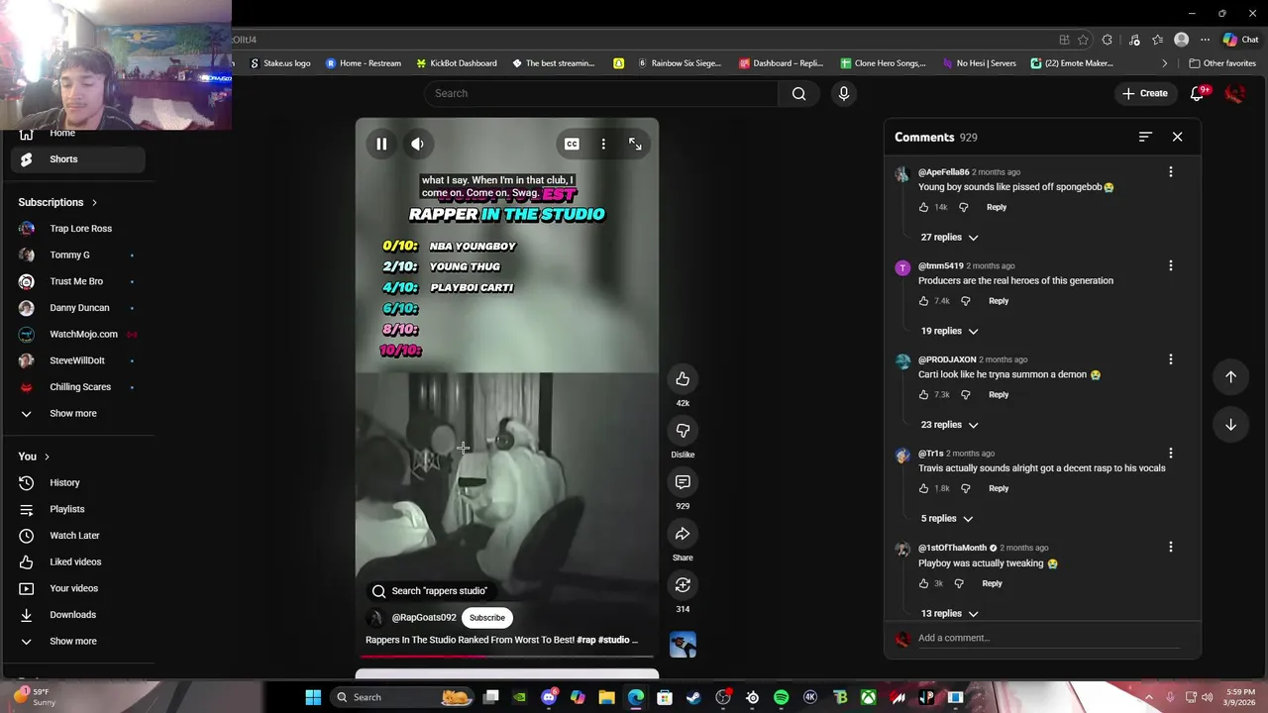The height and width of the screenshot is (713, 1268).
Task: Open the KickBot Dashboard bookmark
Action: coord(456,63)
